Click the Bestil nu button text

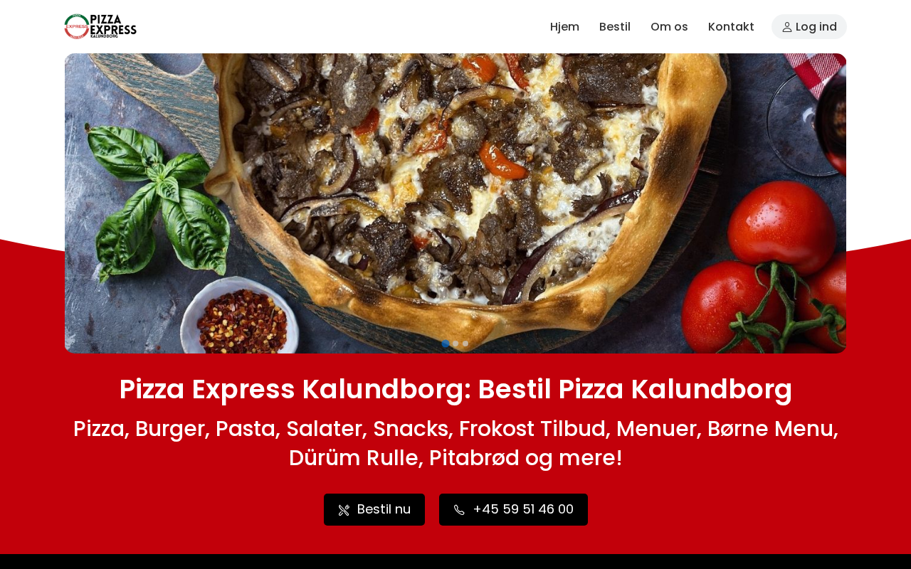[x=384, y=509]
